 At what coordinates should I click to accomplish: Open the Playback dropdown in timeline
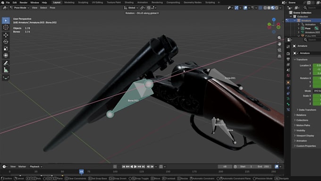point(36,167)
